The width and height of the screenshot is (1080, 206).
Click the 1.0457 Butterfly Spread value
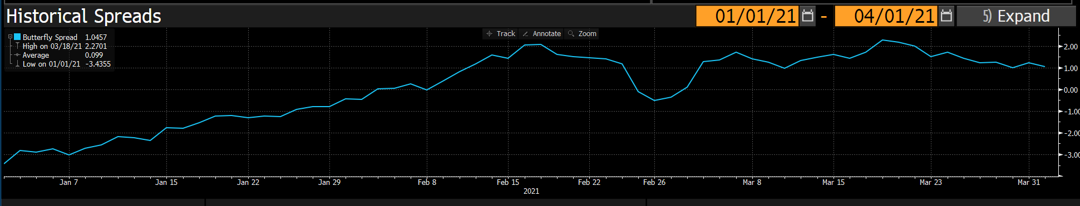pyautogui.click(x=96, y=37)
